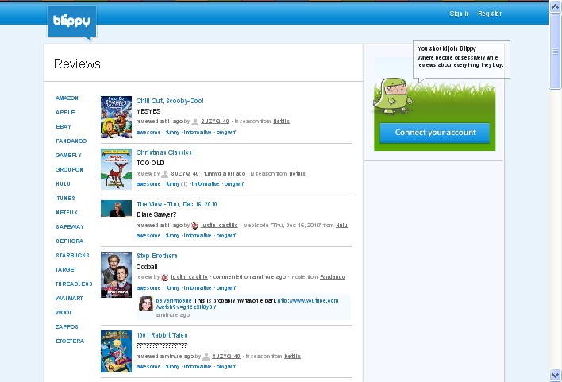The width and height of the screenshot is (562, 382).
Task: Open Christmas Classics cover thumbnail
Action: click(x=116, y=169)
